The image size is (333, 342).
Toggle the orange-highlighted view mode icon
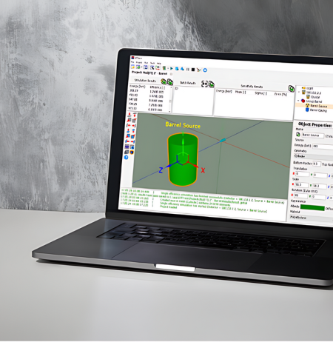point(132,152)
